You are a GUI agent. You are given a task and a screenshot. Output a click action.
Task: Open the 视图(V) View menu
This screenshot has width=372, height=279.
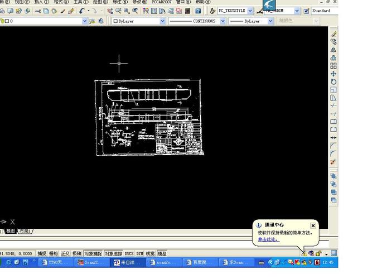coord(22,2)
